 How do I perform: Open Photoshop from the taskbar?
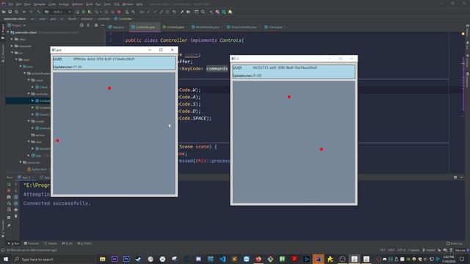click(126, 259)
